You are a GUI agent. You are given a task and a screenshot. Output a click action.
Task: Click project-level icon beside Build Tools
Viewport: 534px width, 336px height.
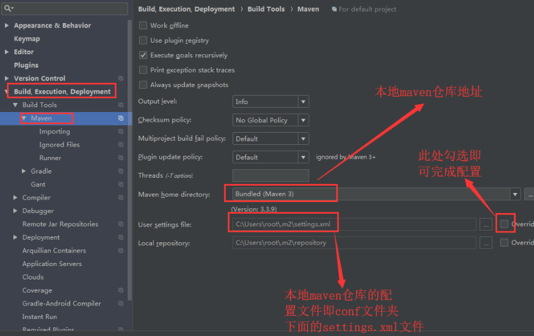(x=121, y=105)
